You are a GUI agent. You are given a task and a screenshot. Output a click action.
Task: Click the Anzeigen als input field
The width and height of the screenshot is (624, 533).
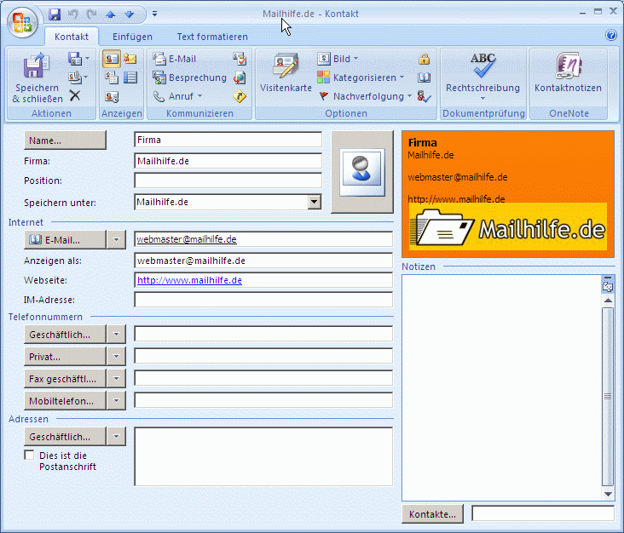pyautogui.click(x=263, y=261)
